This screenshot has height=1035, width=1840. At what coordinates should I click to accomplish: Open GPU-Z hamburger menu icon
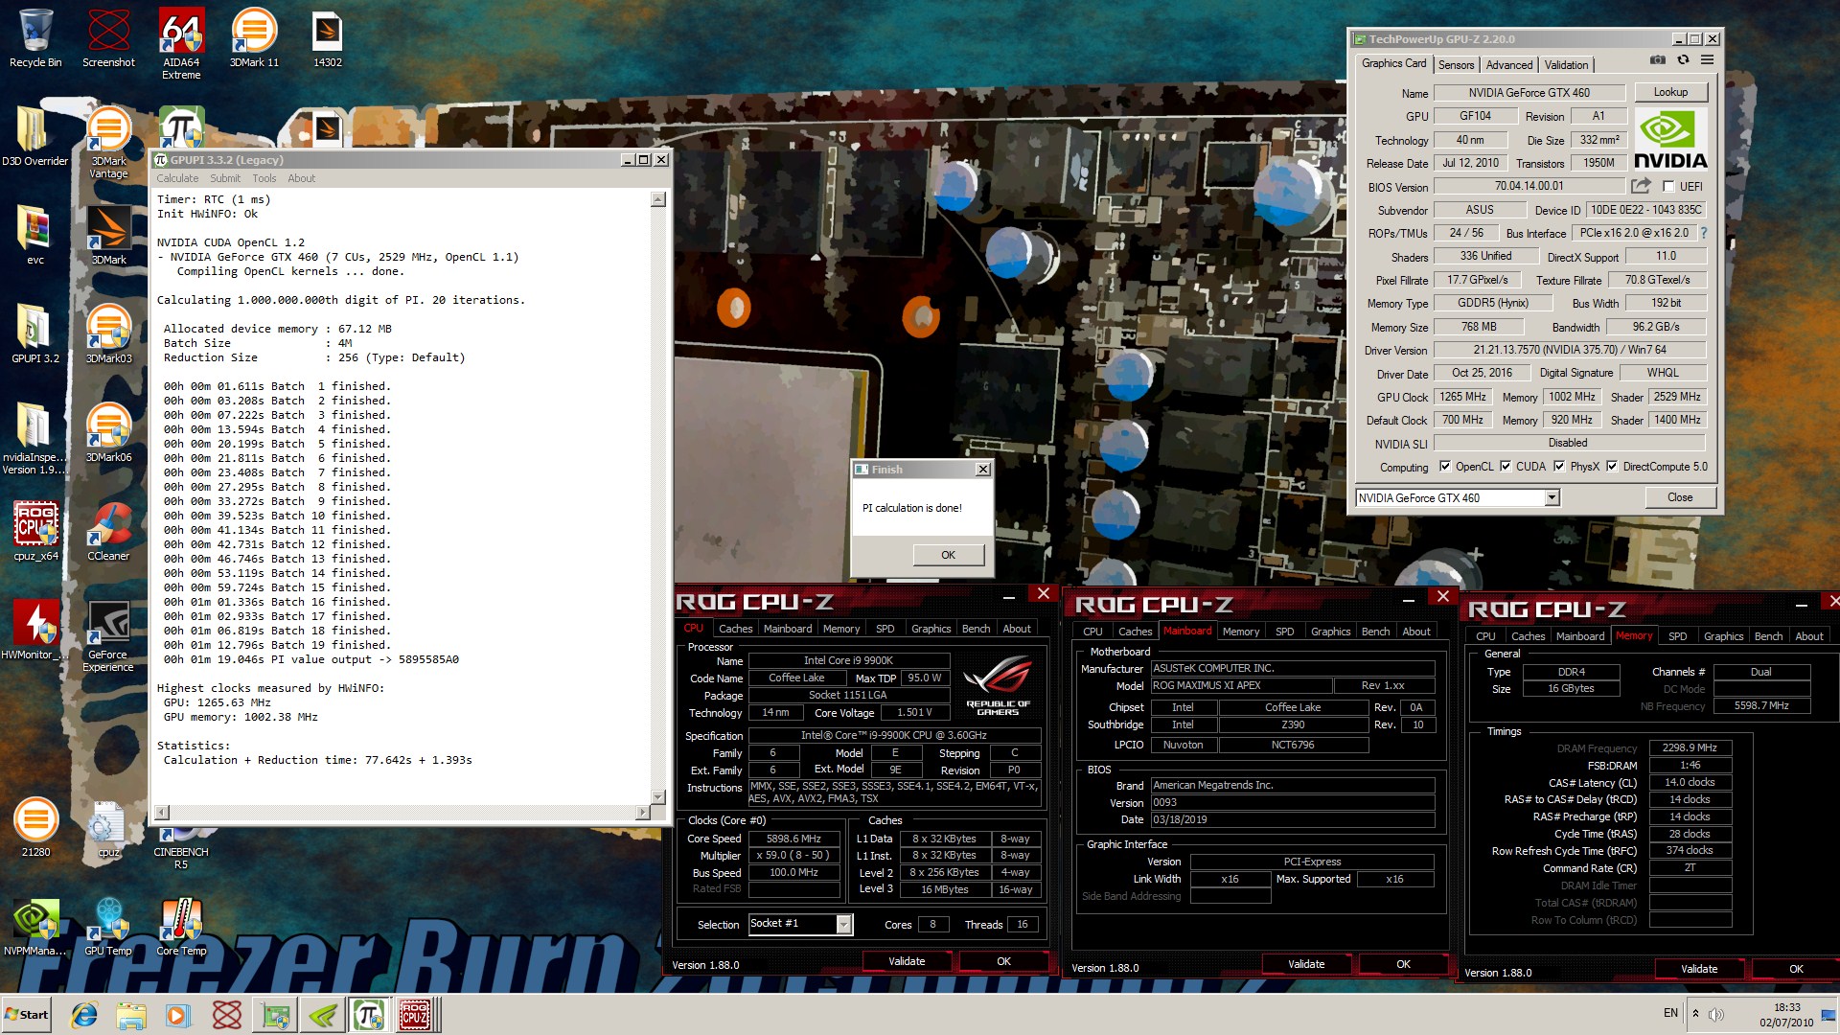click(x=1707, y=60)
